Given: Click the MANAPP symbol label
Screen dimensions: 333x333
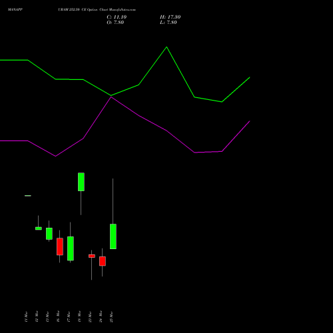Looking at the screenshot, I should pyautogui.click(x=15, y=10).
